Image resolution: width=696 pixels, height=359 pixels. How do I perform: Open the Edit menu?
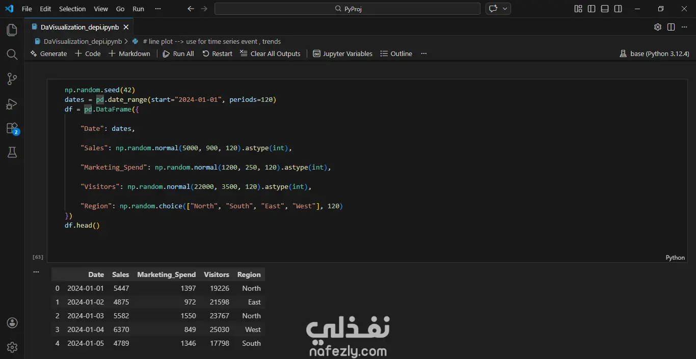point(45,9)
